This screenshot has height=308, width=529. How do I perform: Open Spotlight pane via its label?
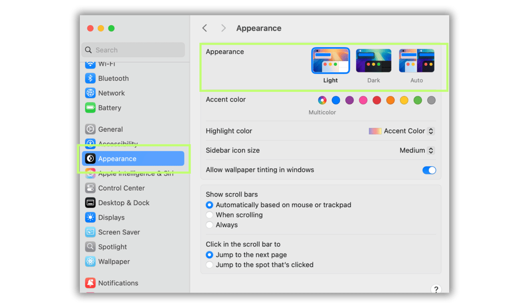click(x=112, y=247)
